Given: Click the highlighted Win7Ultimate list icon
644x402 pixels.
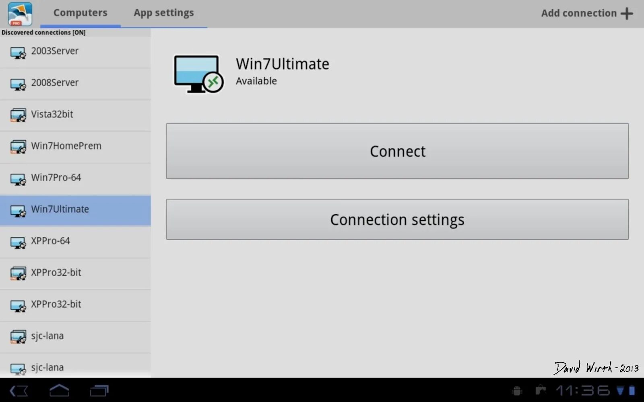Looking at the screenshot, I should point(18,211).
